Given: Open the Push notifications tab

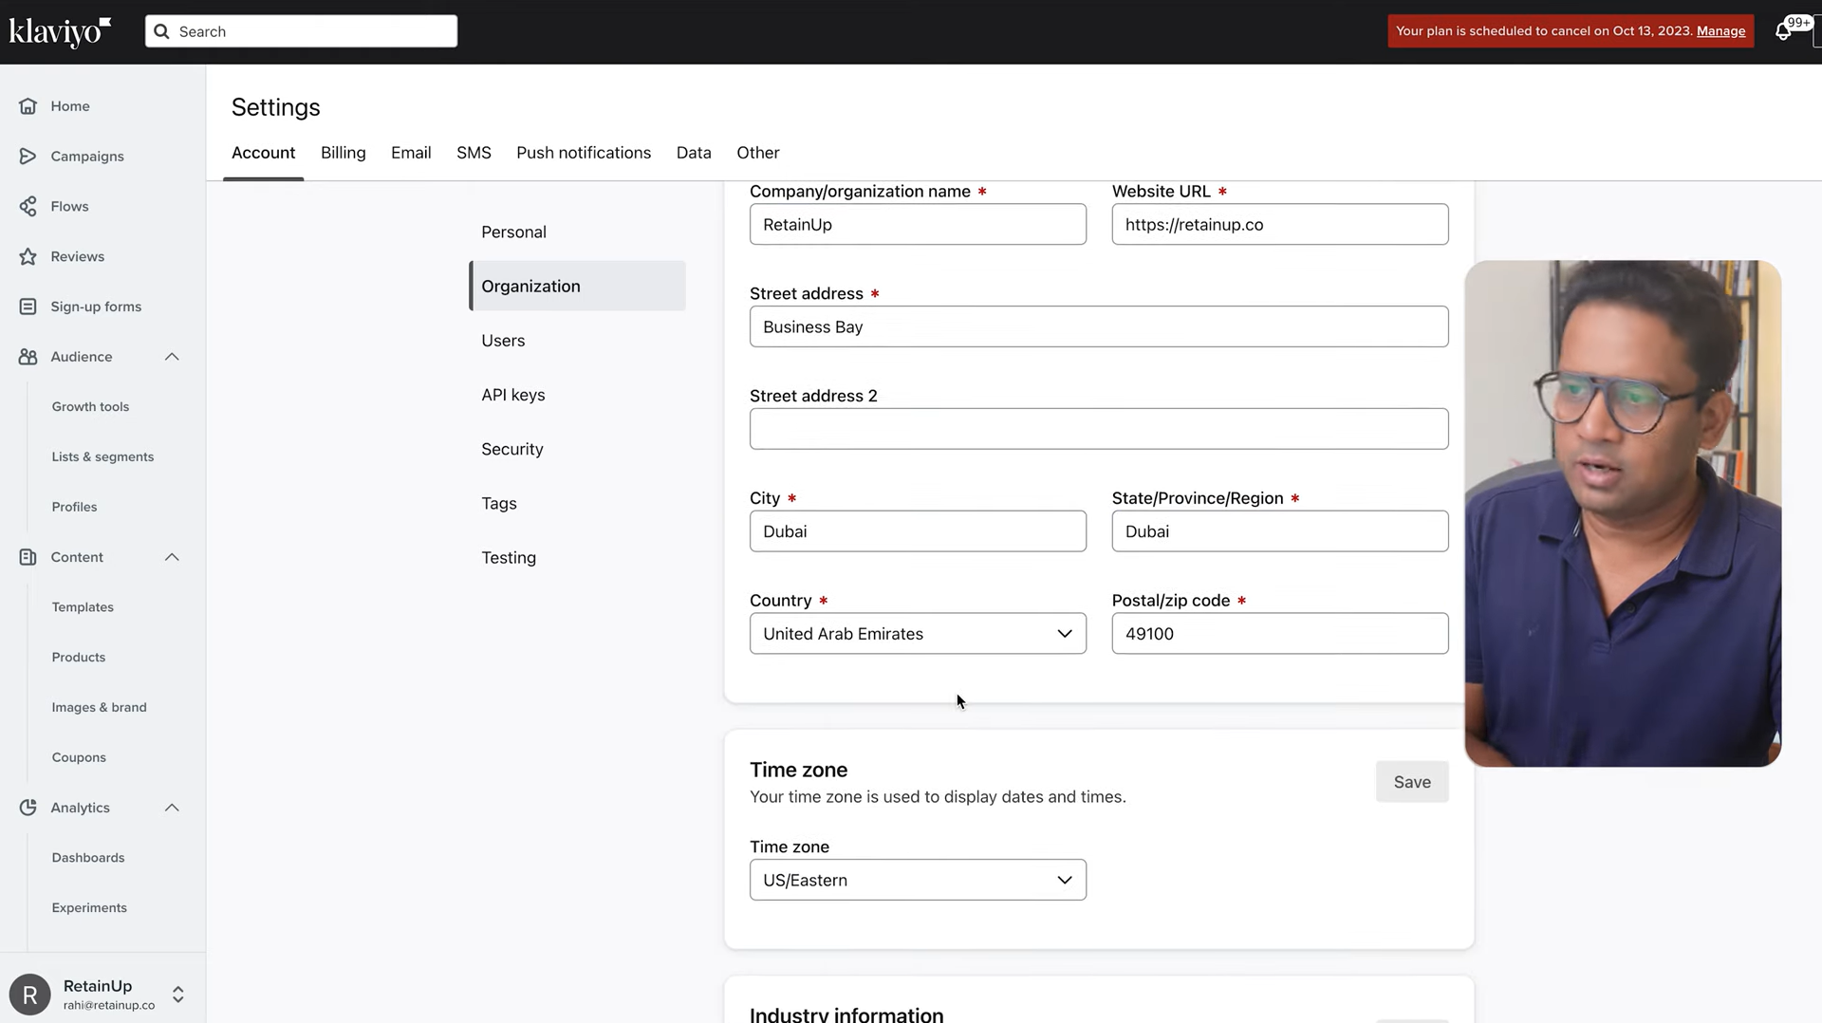Looking at the screenshot, I should [584, 153].
